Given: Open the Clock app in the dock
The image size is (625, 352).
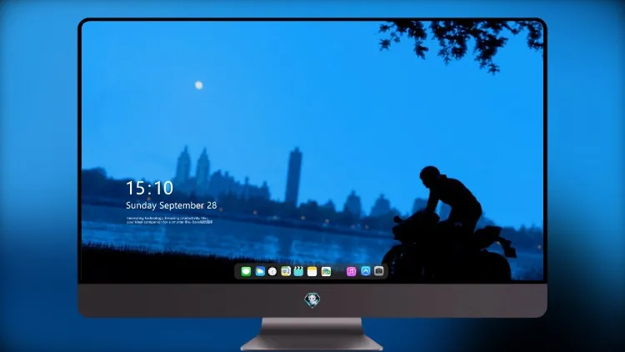Looking at the screenshot, I should coord(272,271).
